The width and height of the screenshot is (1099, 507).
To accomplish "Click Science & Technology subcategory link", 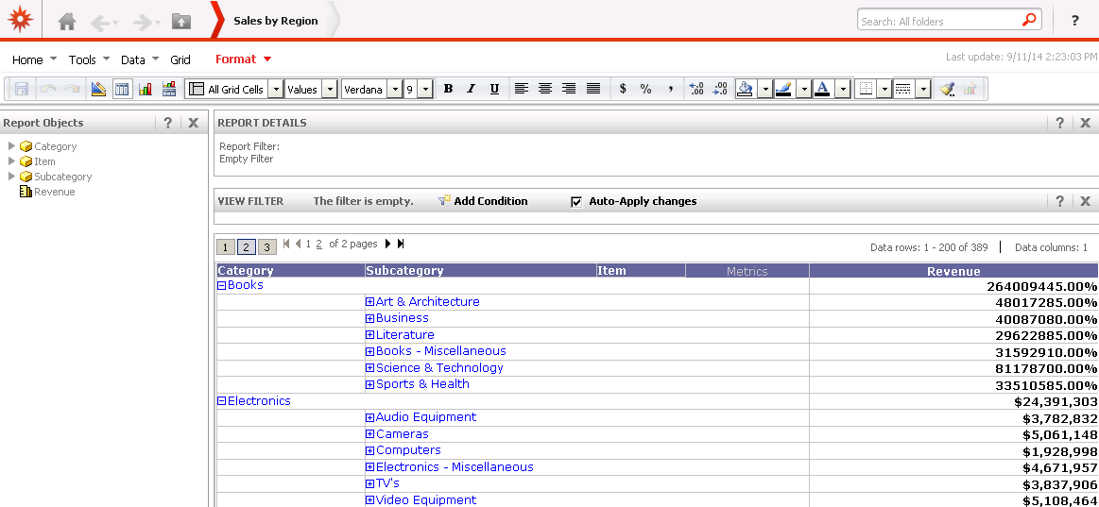I will [x=439, y=367].
